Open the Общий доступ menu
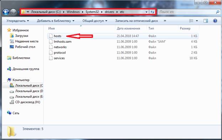 tap(95, 21)
